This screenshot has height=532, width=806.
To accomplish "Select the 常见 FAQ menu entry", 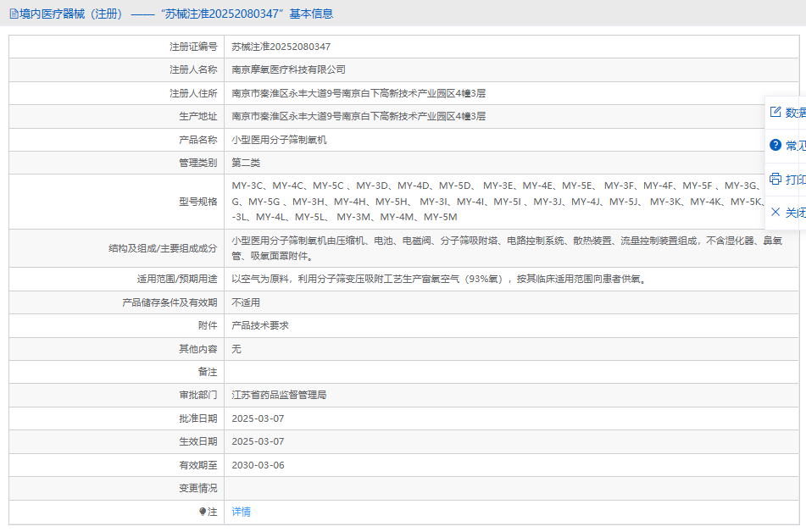I will 795,145.
